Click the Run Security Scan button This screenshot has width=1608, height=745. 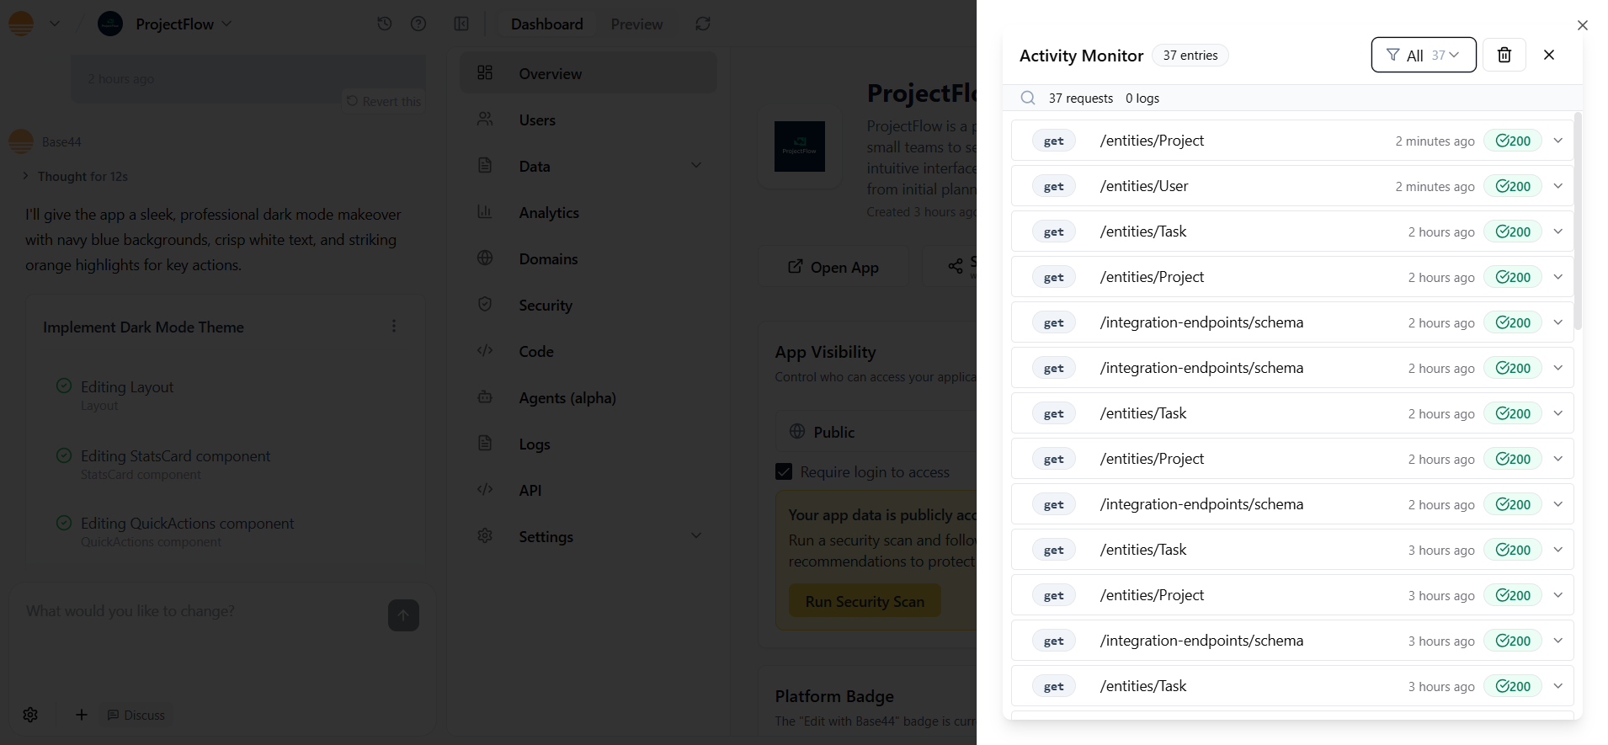865,601
